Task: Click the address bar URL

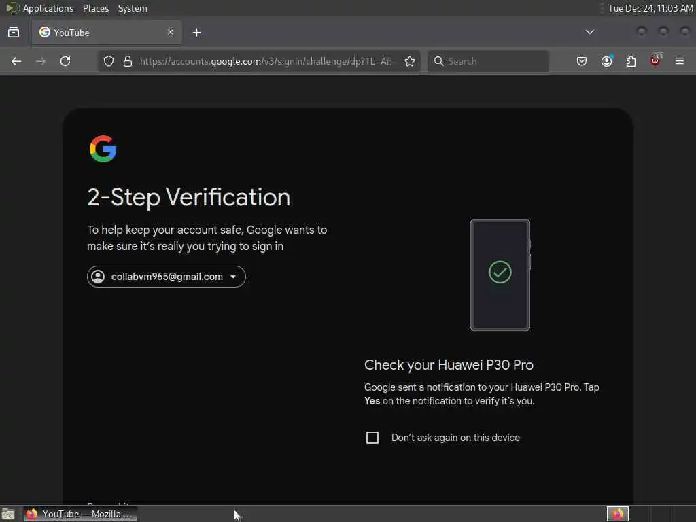Action: click(266, 61)
